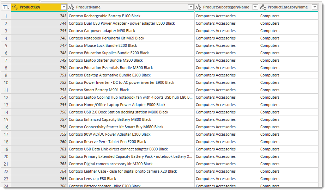Open the ProductKey column filter dropdown
The height and width of the screenshot is (192, 327).
click(64, 7)
